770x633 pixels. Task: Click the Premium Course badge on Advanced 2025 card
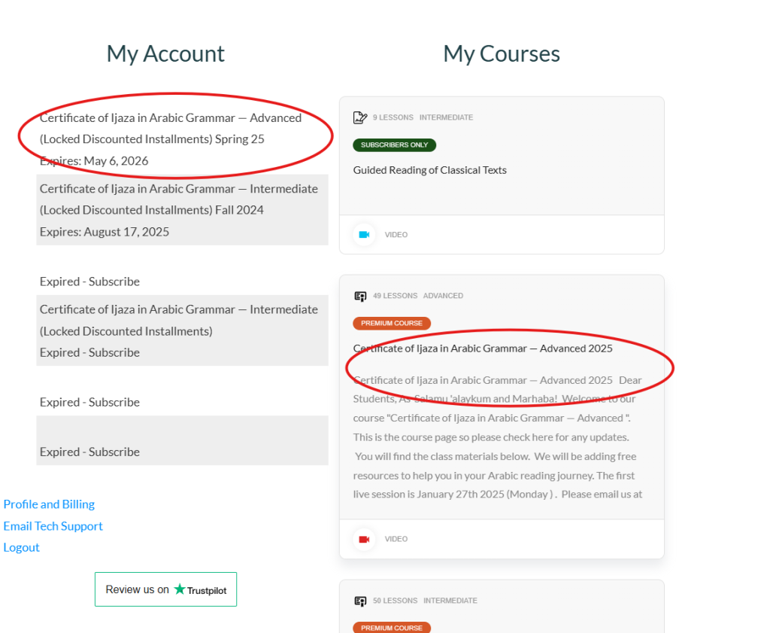(x=391, y=324)
